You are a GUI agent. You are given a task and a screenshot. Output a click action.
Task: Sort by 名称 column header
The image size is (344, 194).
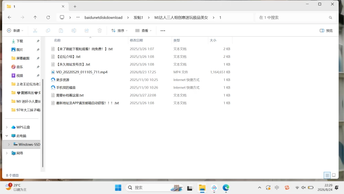(57, 40)
